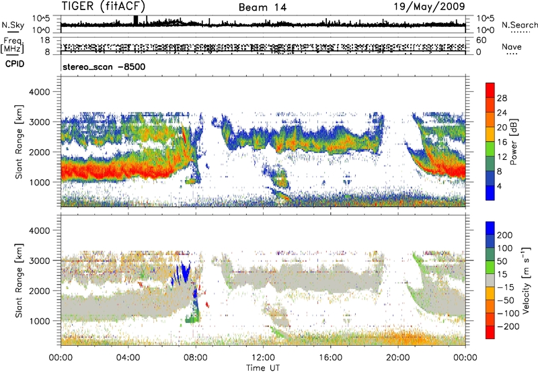
Task: Click the 12:00 time axis label
Action: 263,358
